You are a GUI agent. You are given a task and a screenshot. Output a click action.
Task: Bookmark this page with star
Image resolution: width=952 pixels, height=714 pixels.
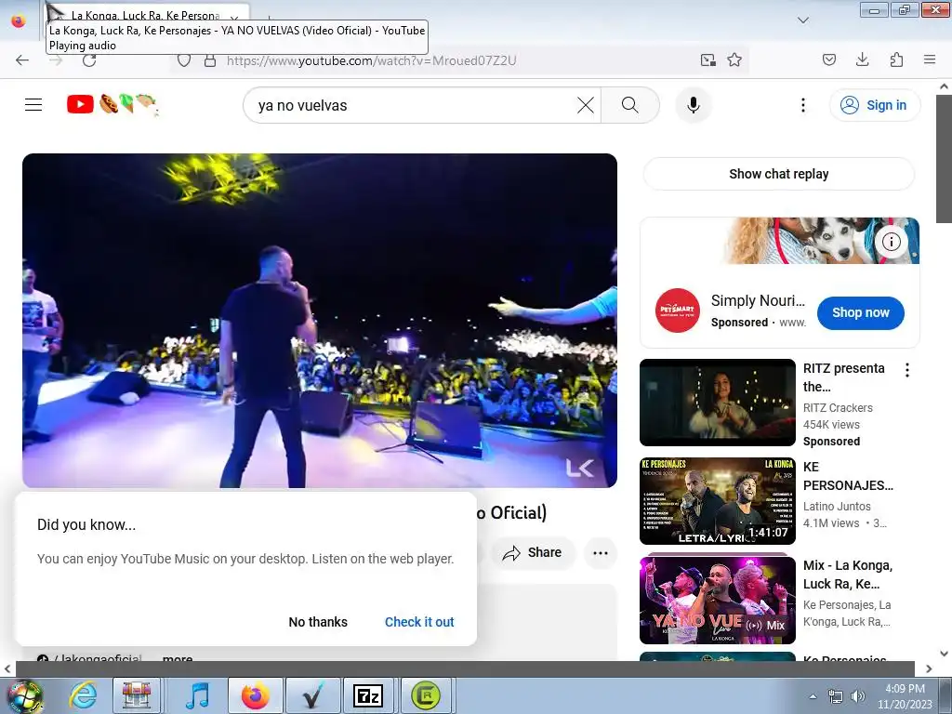coord(734,60)
